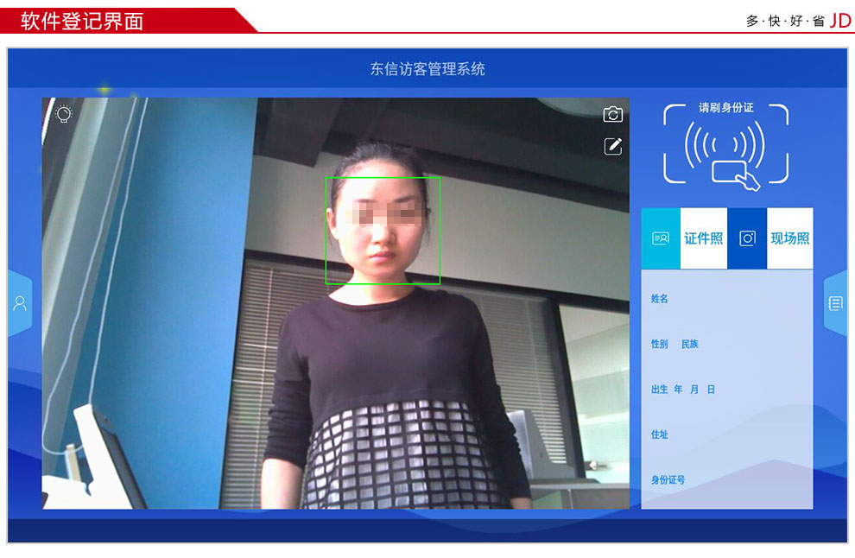Open the edit pencil icon on the camera view

tap(612, 146)
